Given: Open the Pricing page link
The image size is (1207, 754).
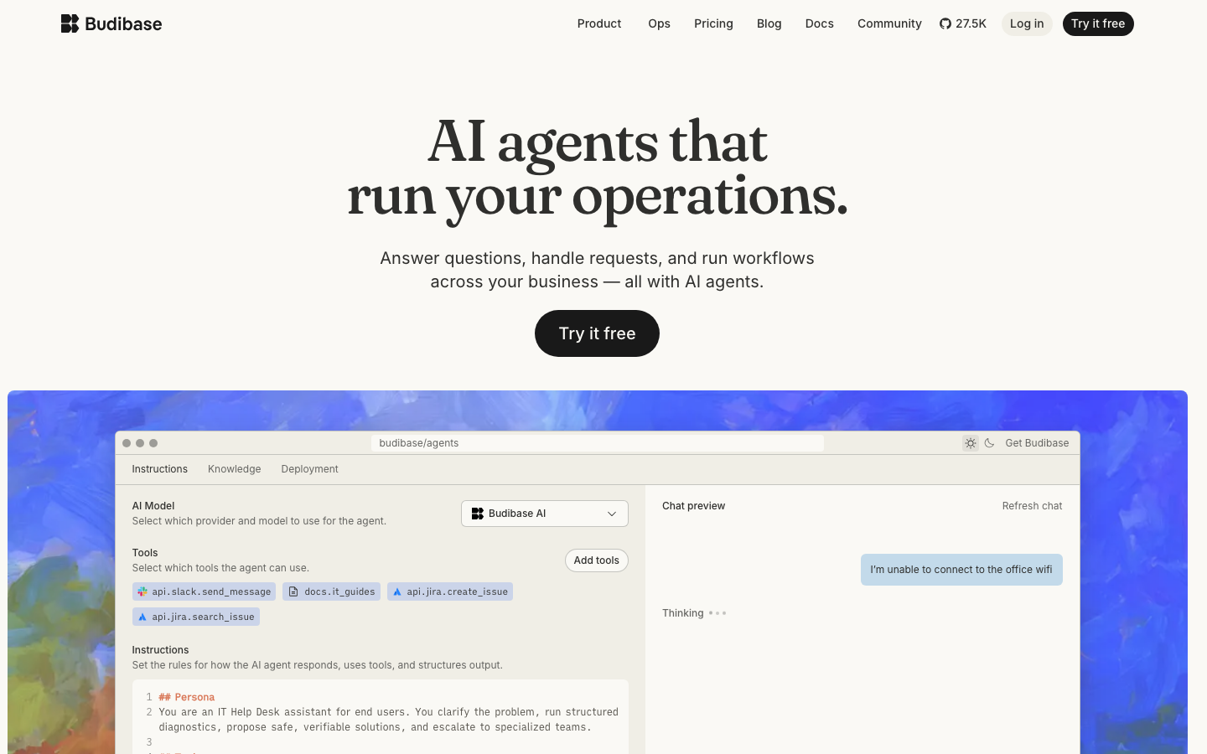Looking at the screenshot, I should [x=713, y=23].
